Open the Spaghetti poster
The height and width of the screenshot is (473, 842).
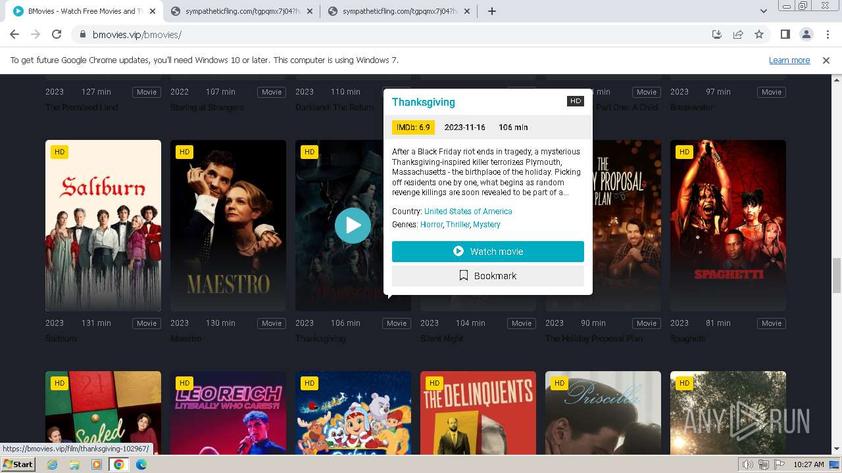click(728, 225)
